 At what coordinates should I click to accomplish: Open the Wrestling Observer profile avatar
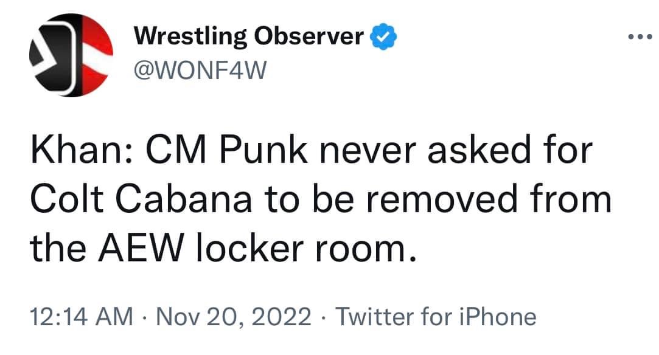(72, 55)
